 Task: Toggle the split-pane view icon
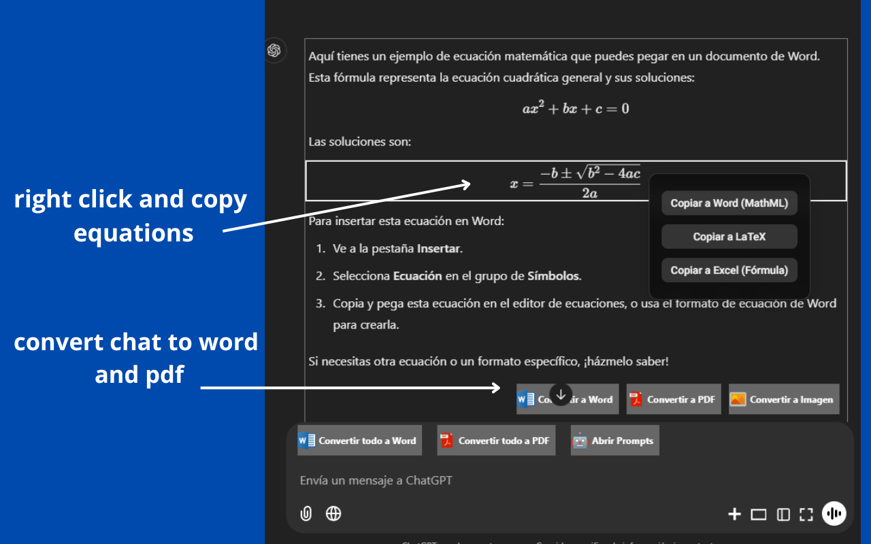[783, 514]
